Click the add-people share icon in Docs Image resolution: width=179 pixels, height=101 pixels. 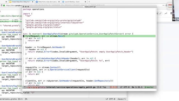pyautogui.click(x=160, y=13)
